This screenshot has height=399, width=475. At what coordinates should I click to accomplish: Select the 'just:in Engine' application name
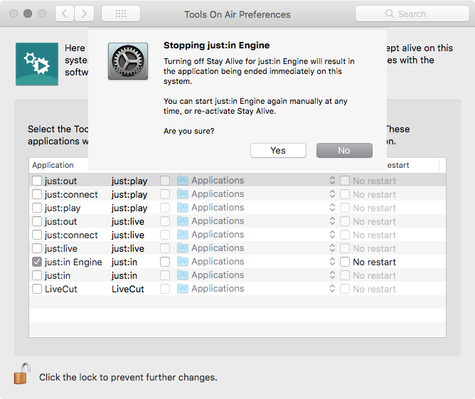(73, 262)
